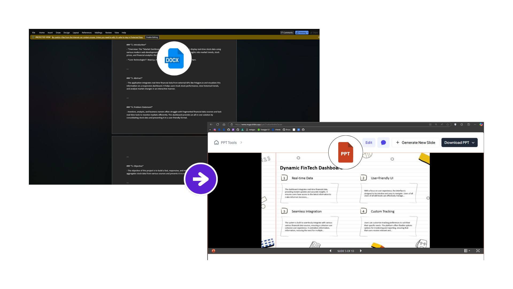Open slide view options with bottom-right chevron

point(468,251)
